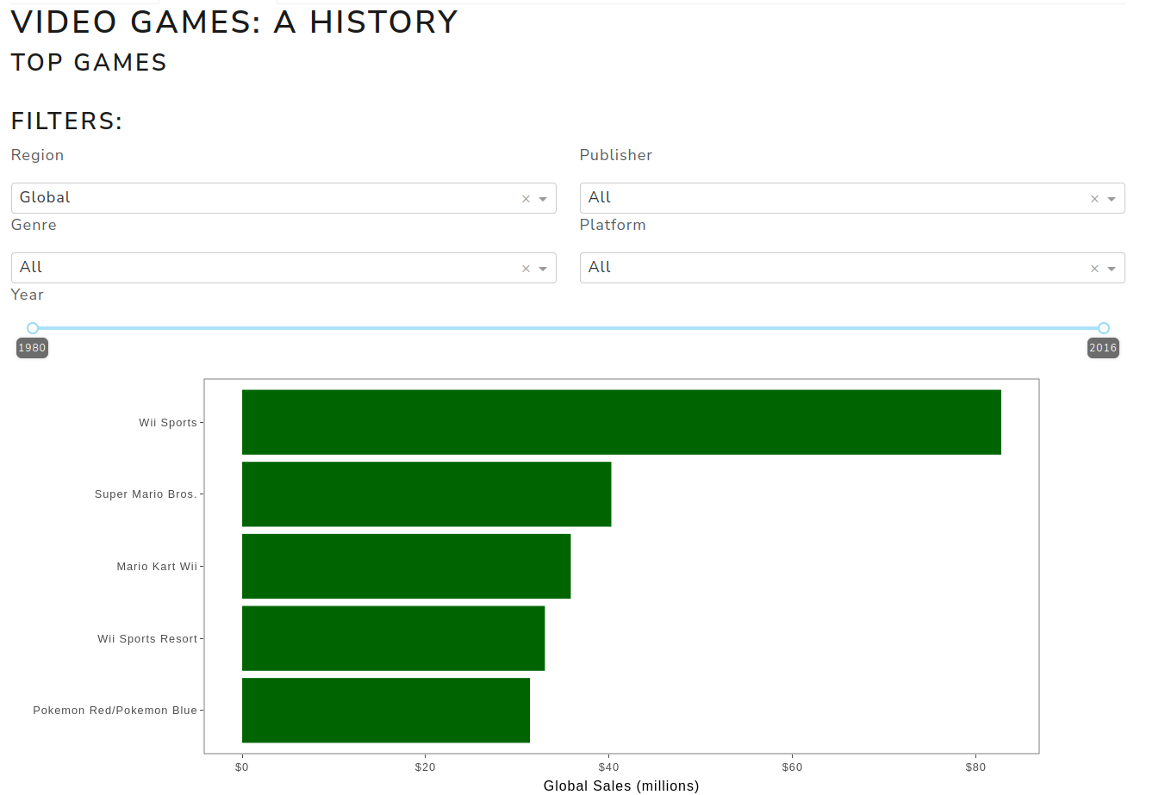Click the '$60' axis tick label

792,767
